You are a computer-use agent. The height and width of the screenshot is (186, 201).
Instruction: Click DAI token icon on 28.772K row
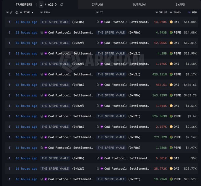coord(171,169)
